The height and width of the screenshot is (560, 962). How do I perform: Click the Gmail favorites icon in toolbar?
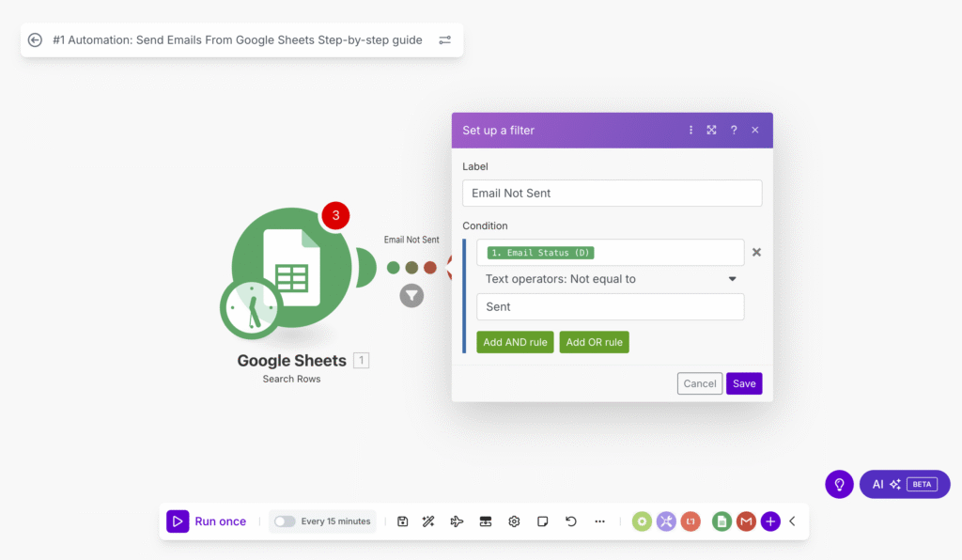746,521
